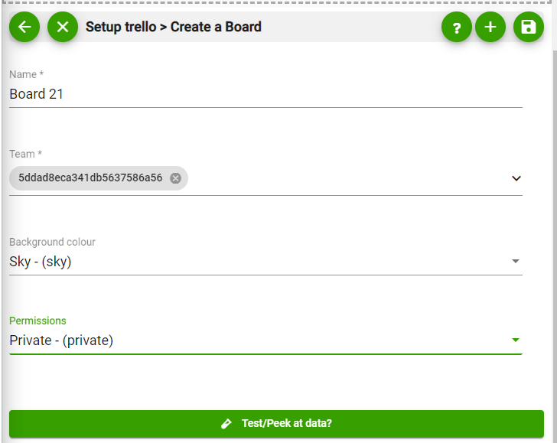557x443 pixels.
Task: Open Permissions dropdown arrow
Action: (x=516, y=340)
